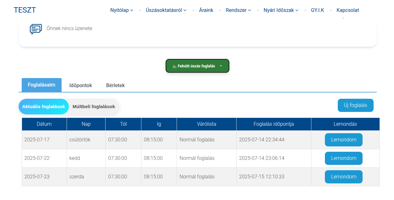The width and height of the screenshot is (394, 200).
Task: Switch to the Időpontok tab
Action: [81, 85]
